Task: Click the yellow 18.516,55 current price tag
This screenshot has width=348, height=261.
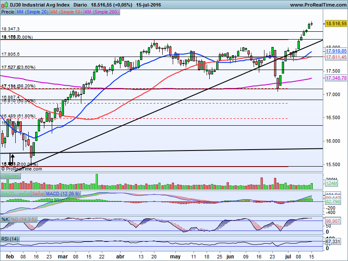Action: tap(336, 23)
